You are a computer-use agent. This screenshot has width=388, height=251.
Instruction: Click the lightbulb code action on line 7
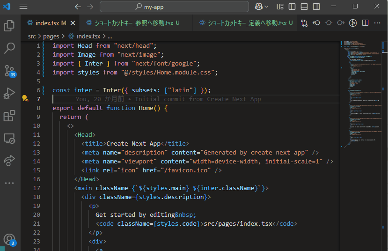coord(25,98)
